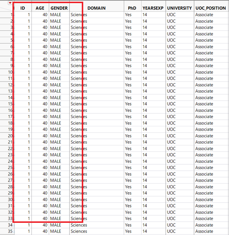Select row number 10

tap(7, 72)
